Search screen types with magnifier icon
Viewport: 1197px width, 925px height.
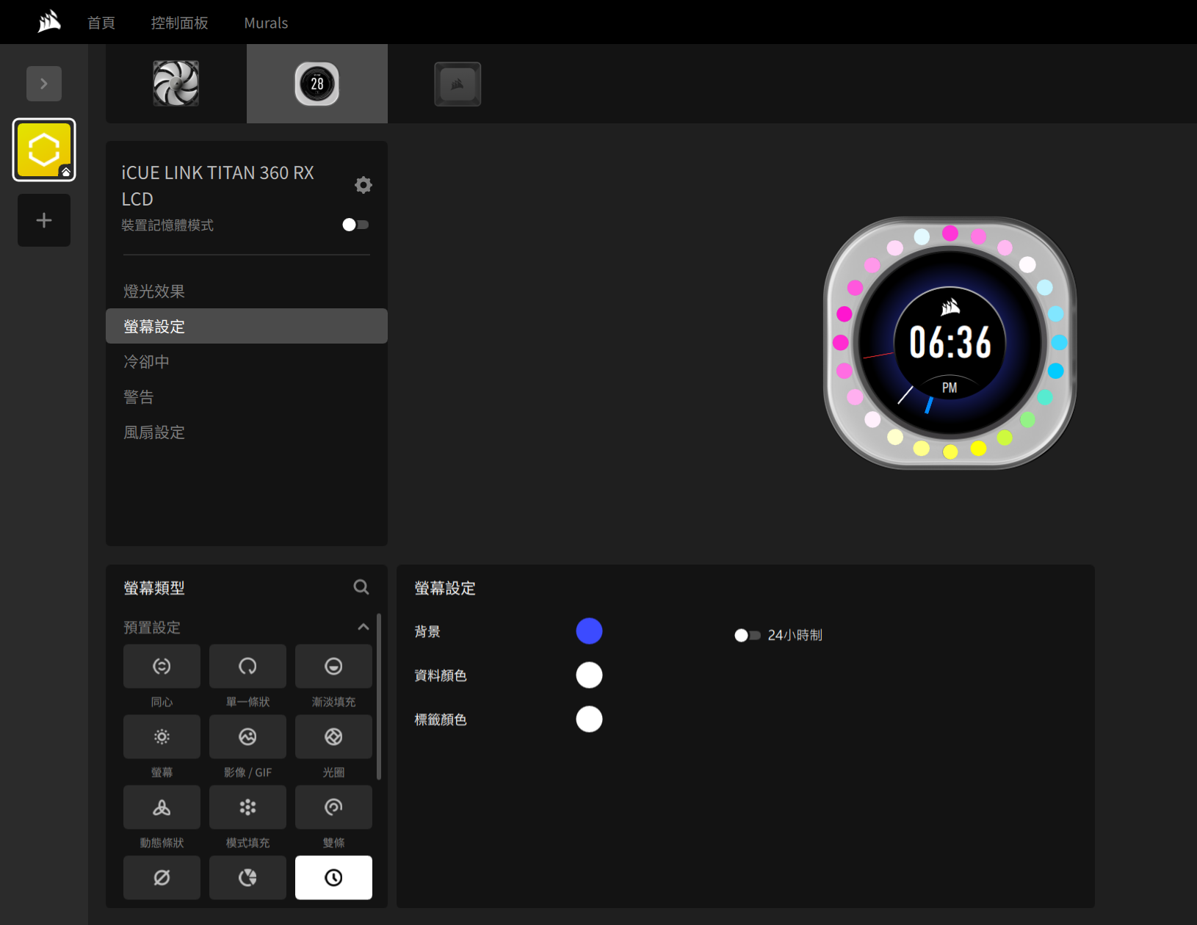coord(361,587)
